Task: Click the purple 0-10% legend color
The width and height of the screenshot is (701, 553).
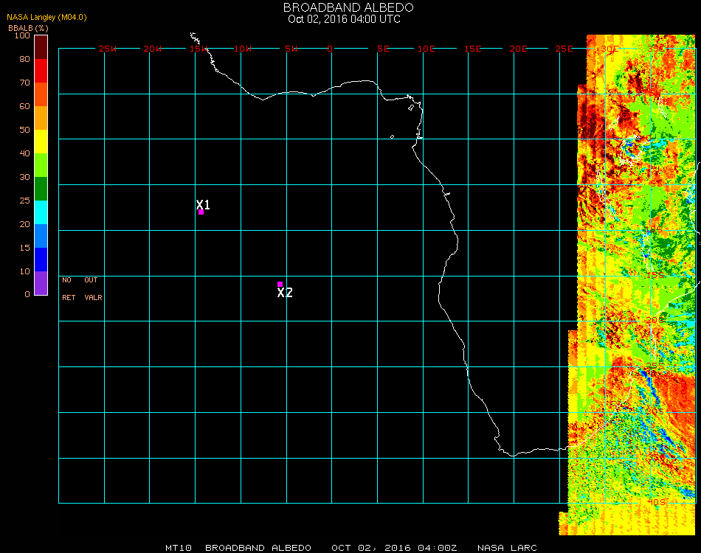Action: point(41,283)
